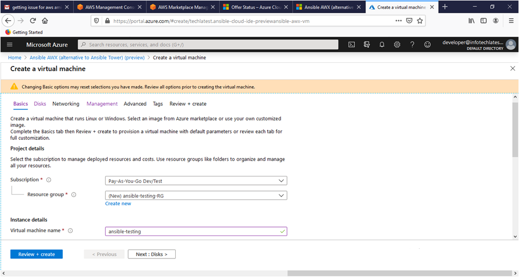Switch to the Tags tab
This screenshot has width=519, height=277.
click(x=158, y=104)
